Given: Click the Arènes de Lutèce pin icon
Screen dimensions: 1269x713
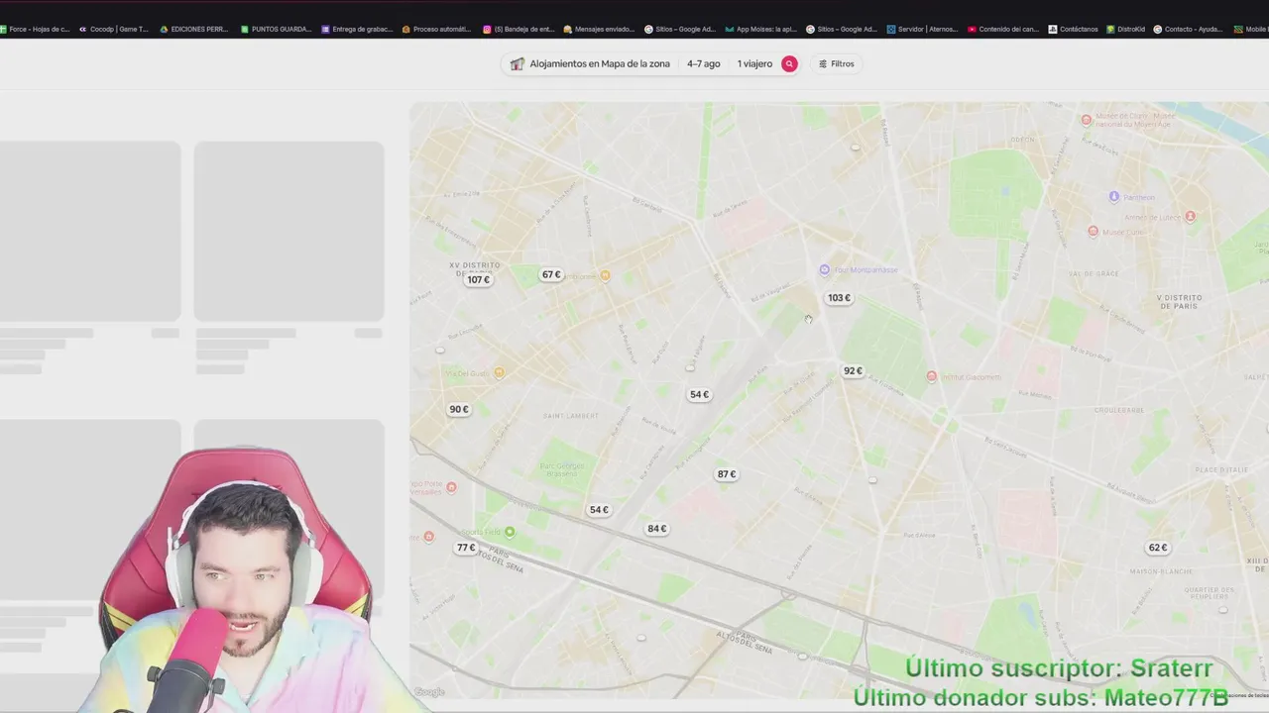Looking at the screenshot, I should pyautogui.click(x=1191, y=216).
